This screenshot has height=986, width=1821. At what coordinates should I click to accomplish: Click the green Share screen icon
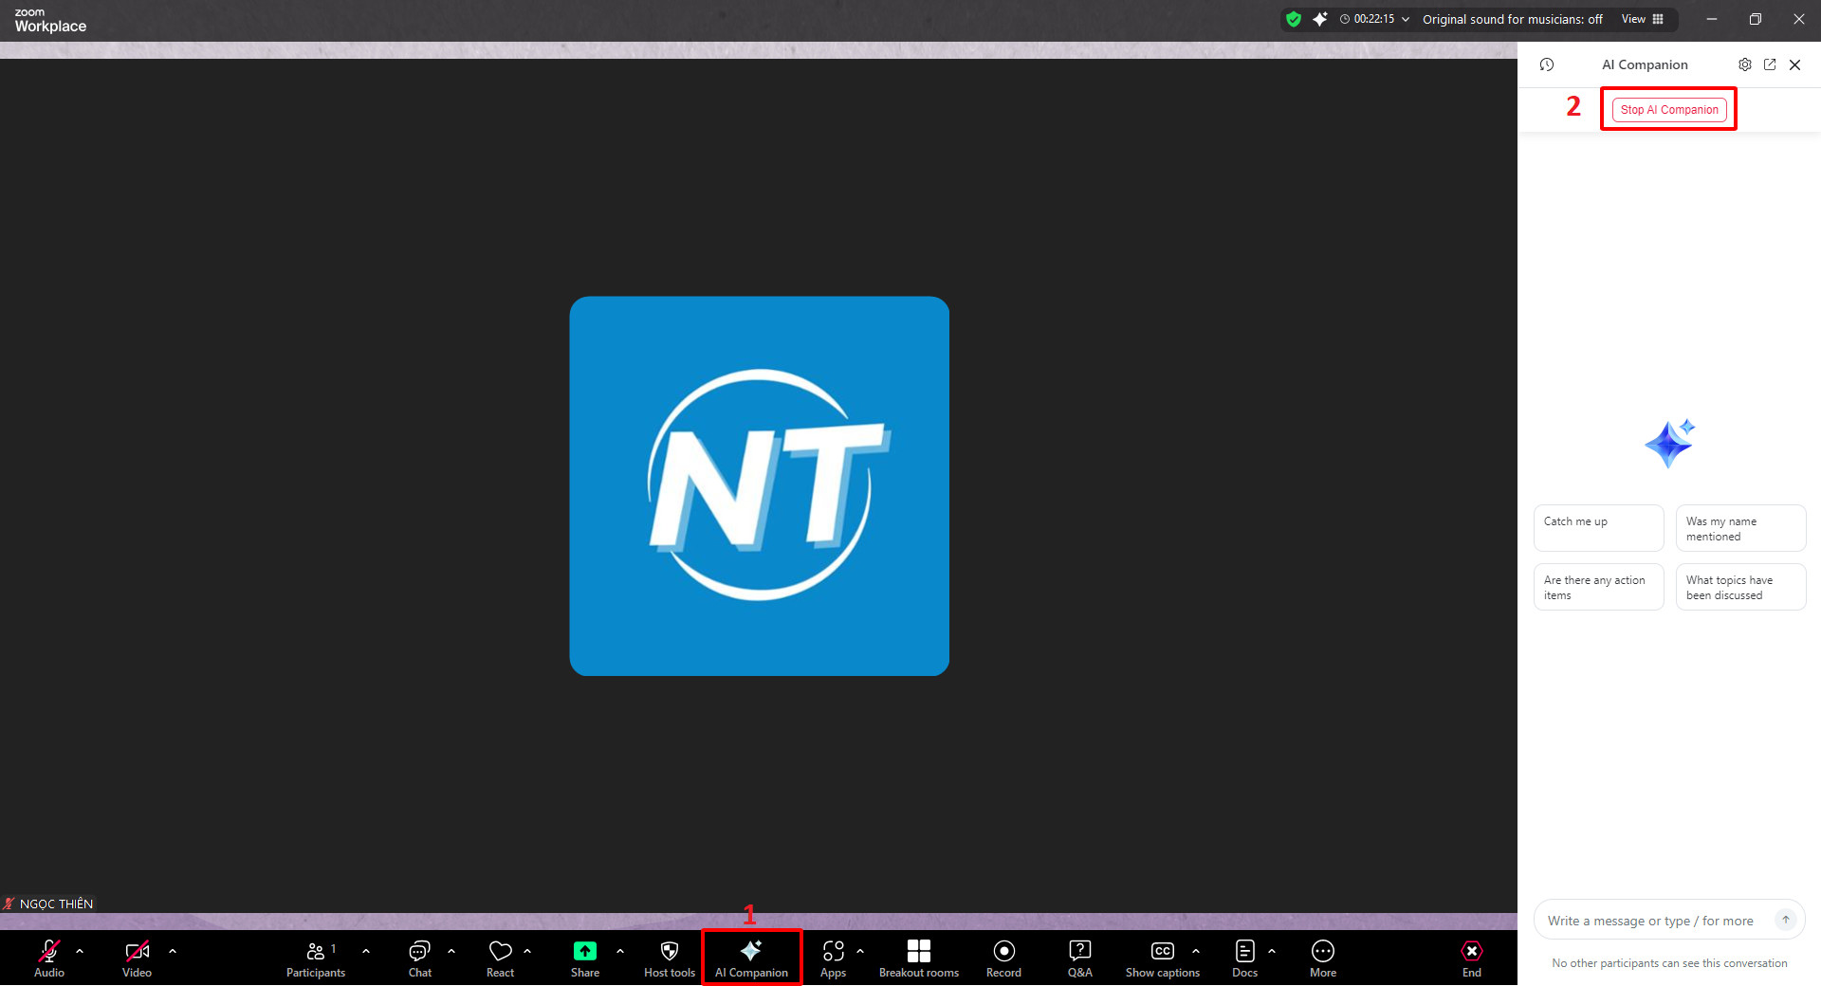tap(585, 951)
